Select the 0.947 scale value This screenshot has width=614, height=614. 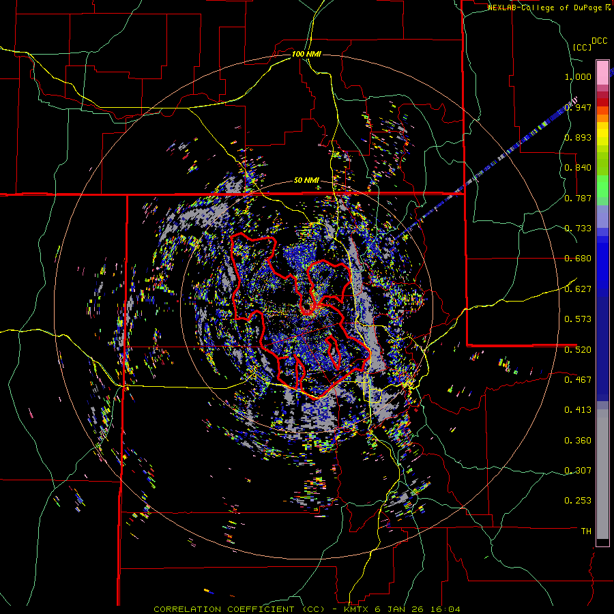pos(578,107)
